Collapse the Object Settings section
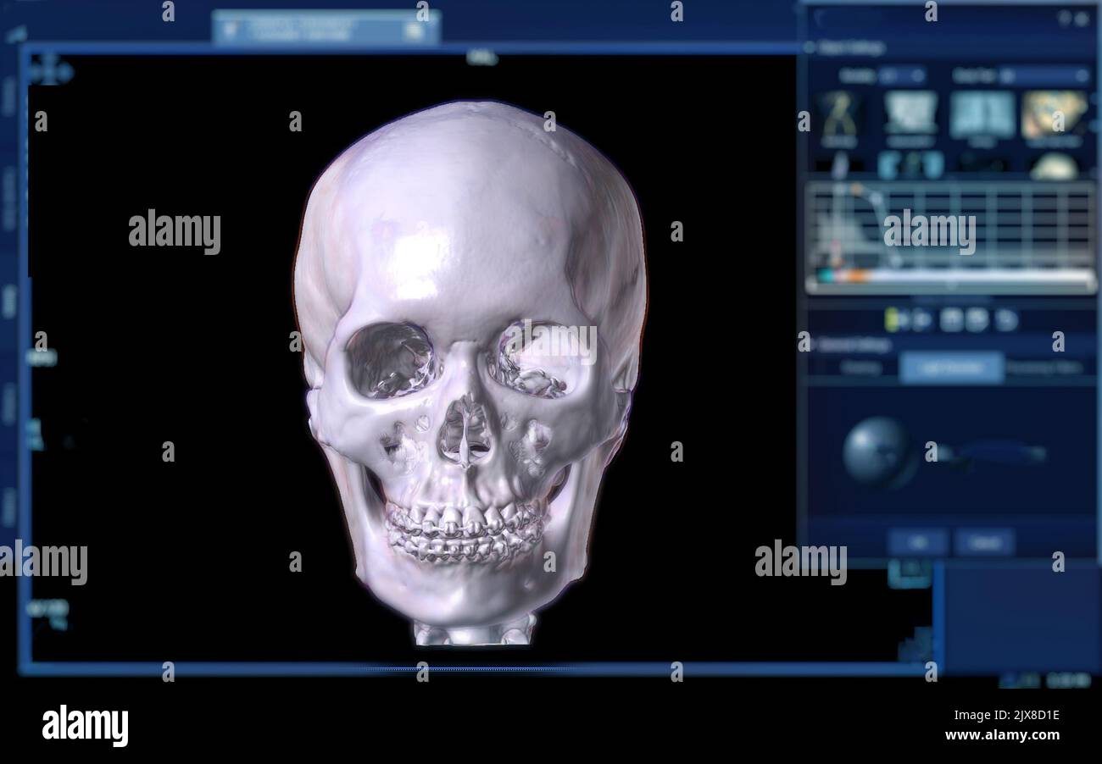 pos(810,48)
